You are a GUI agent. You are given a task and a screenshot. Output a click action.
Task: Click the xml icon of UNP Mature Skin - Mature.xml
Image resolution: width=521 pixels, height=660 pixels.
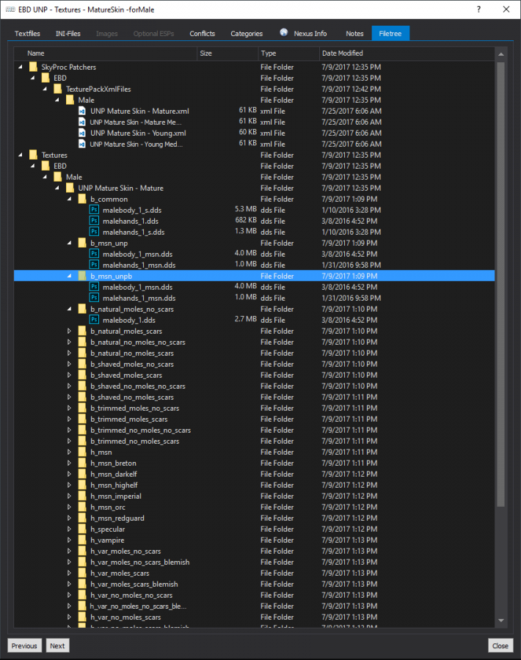click(82, 111)
